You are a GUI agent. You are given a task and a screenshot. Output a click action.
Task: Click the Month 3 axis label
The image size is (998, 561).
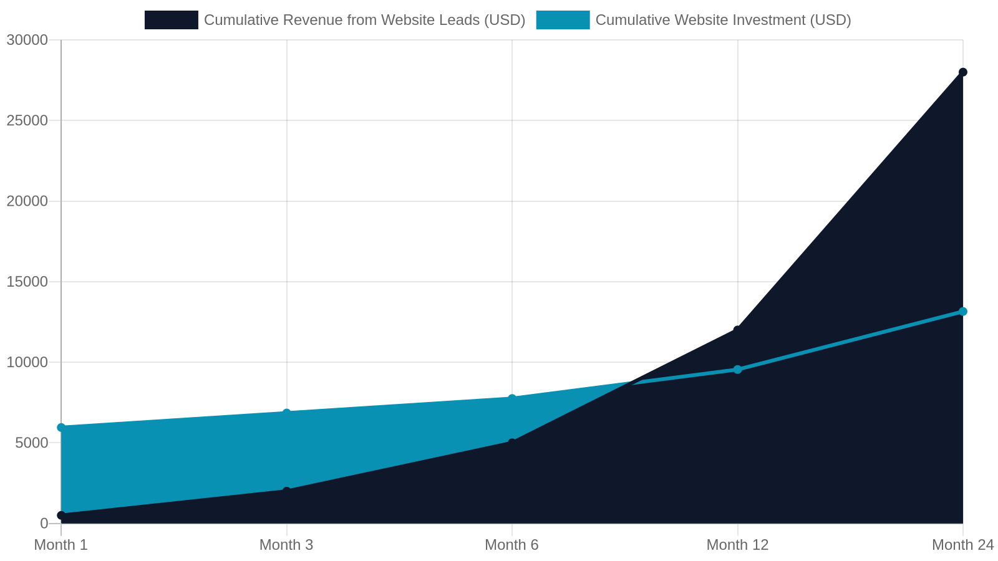286,545
